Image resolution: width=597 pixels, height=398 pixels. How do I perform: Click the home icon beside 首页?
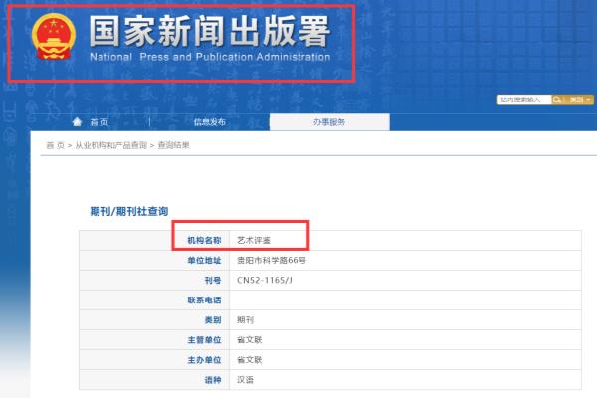(x=77, y=121)
